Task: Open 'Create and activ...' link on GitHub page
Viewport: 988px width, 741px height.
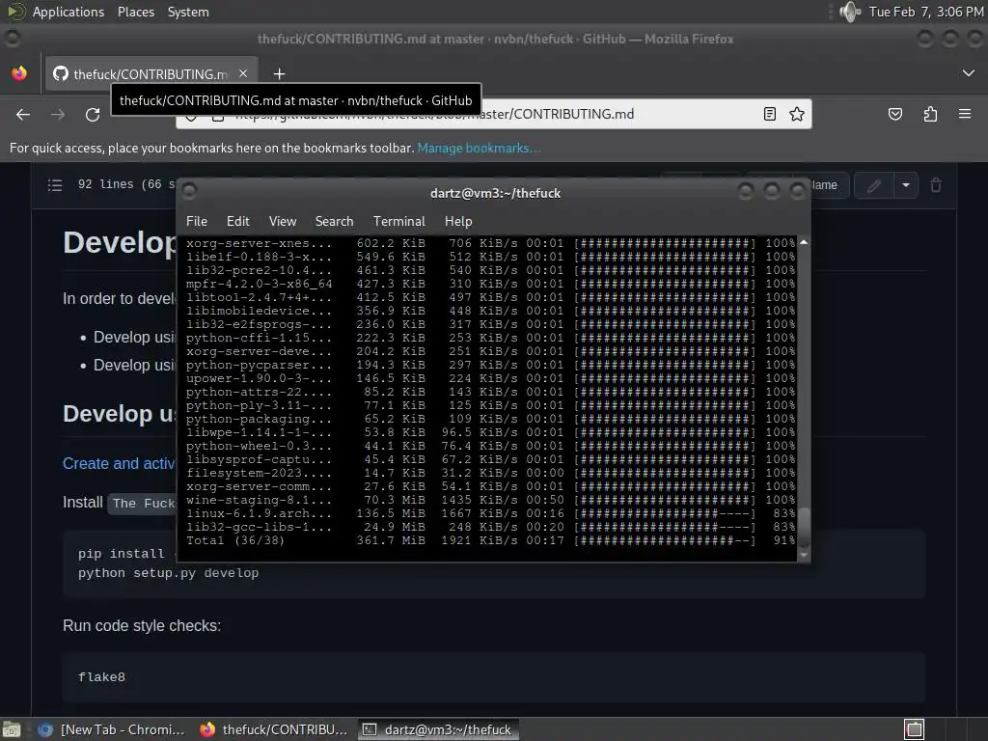Action: click(119, 463)
